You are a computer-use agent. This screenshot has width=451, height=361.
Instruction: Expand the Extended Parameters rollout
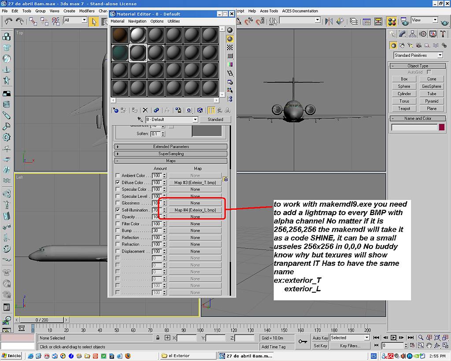(171, 146)
